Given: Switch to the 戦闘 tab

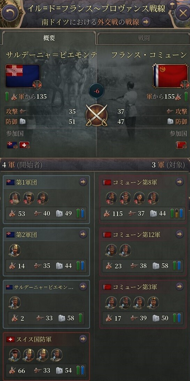Looking at the screenshot, I should tap(144, 38).
